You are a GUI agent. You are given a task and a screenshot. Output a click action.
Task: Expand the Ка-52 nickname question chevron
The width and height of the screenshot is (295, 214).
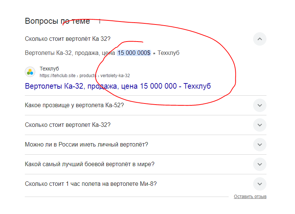(260, 105)
